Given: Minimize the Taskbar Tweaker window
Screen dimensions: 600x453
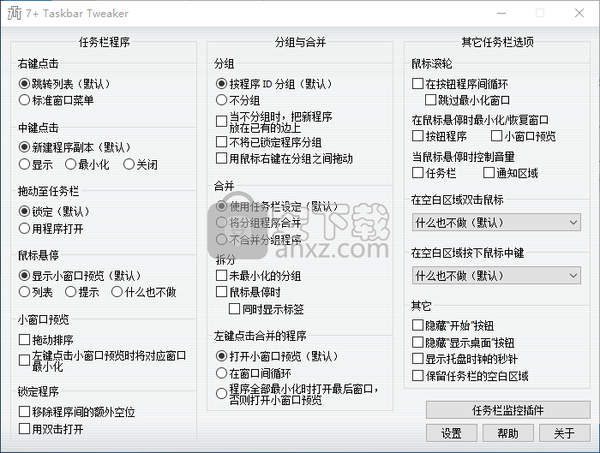Looking at the screenshot, I should pos(501,13).
